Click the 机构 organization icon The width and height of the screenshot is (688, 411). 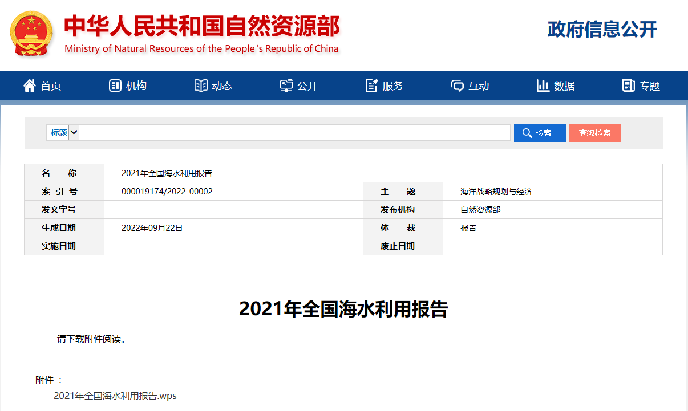click(115, 86)
